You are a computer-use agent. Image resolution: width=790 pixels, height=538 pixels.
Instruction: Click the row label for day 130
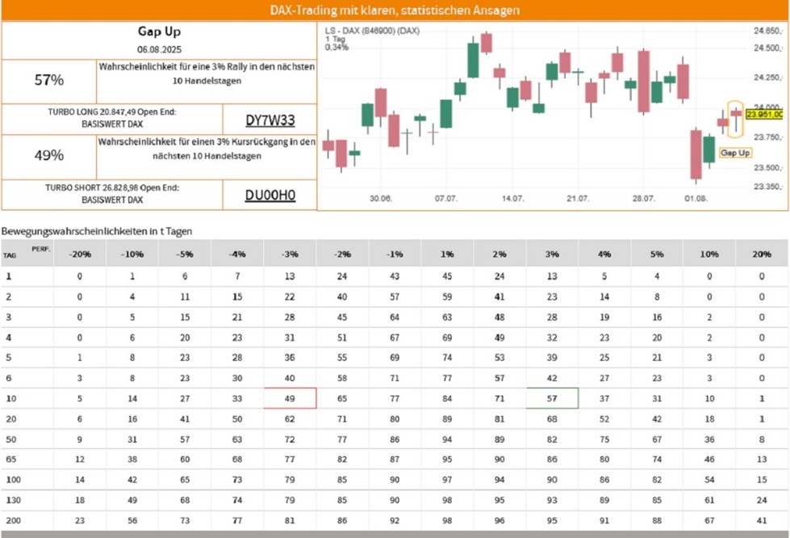point(13,500)
